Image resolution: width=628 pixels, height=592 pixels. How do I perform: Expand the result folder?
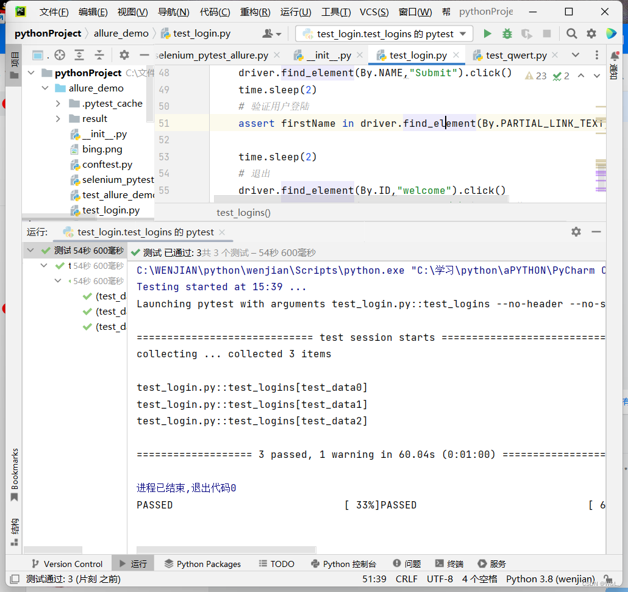(58, 119)
